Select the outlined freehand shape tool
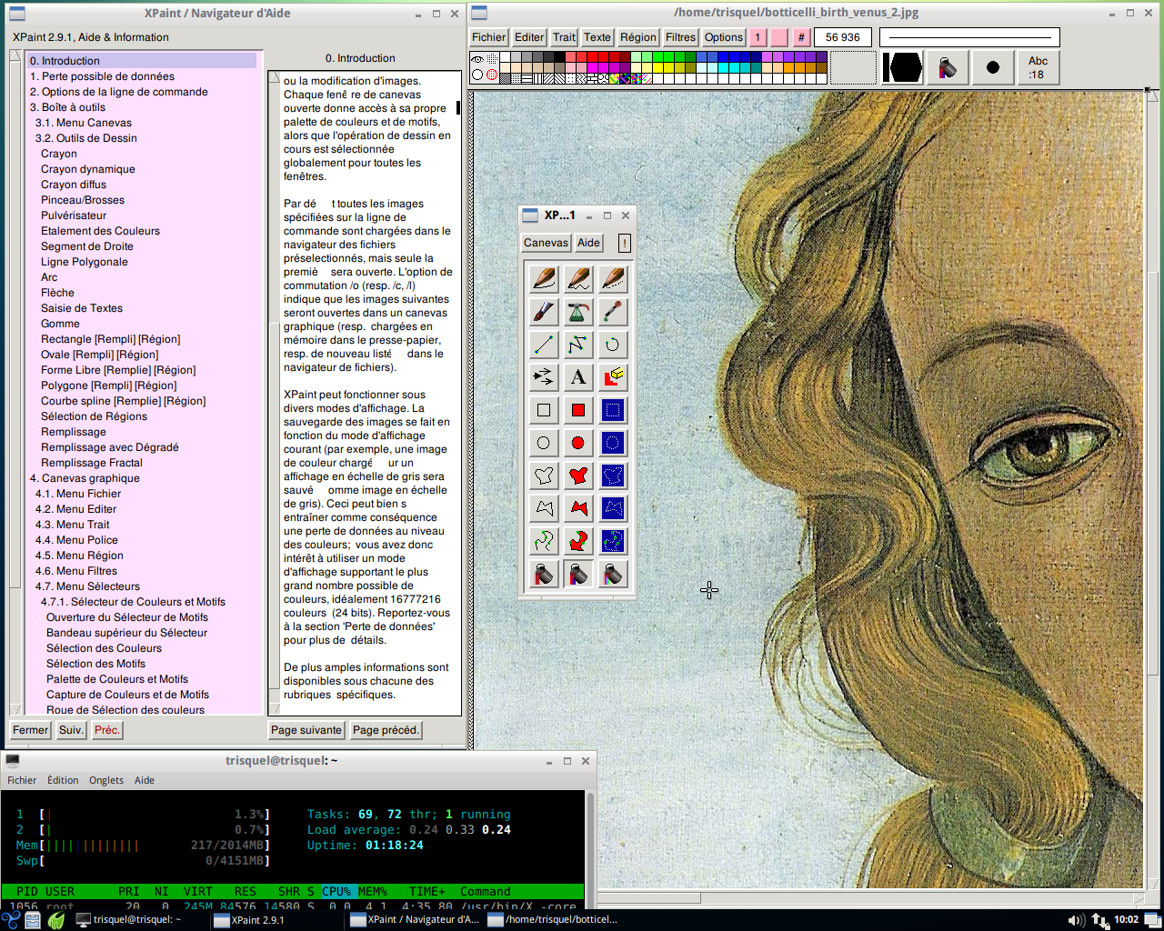 pos(544,476)
